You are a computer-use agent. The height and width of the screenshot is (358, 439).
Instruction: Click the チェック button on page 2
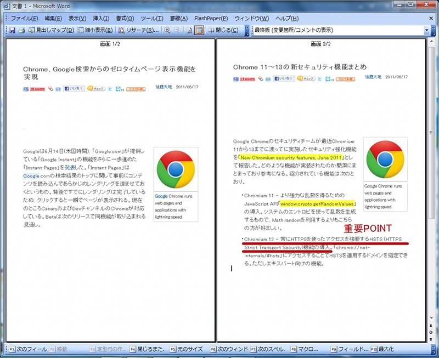click(306, 78)
